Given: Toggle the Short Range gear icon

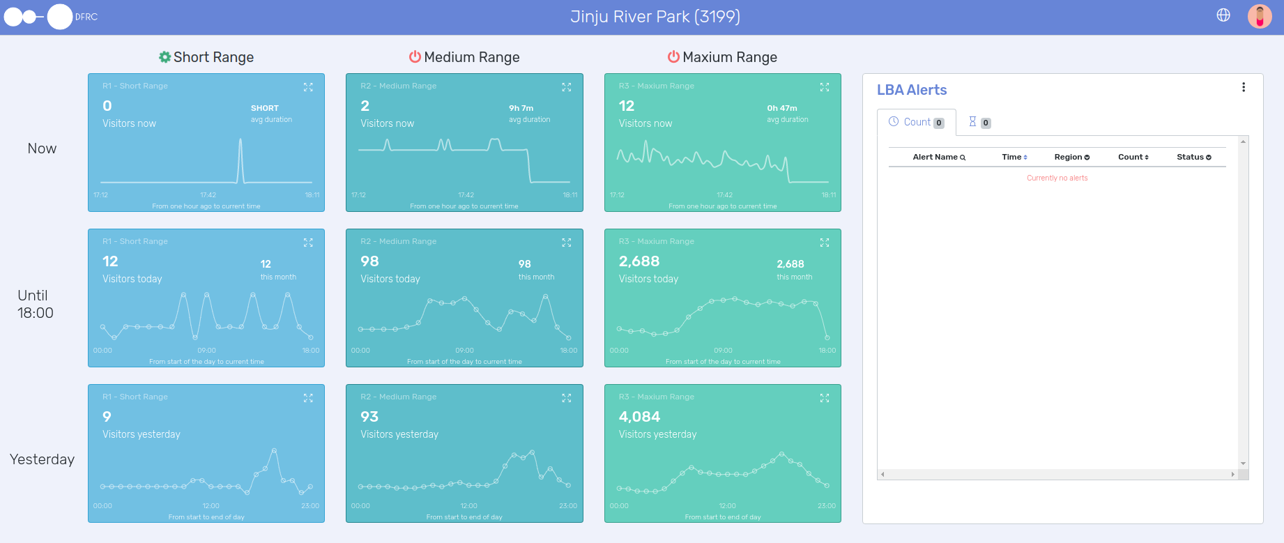Looking at the screenshot, I should [165, 57].
